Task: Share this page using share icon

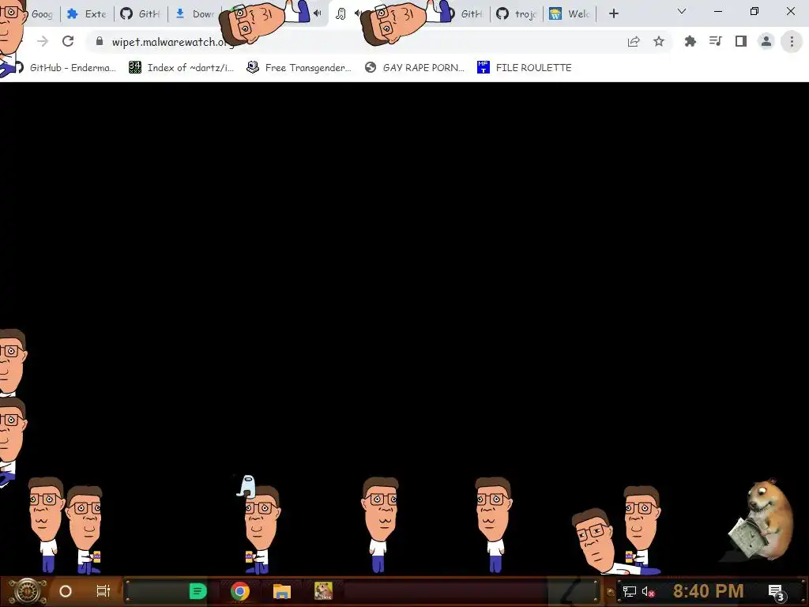Action: (634, 41)
